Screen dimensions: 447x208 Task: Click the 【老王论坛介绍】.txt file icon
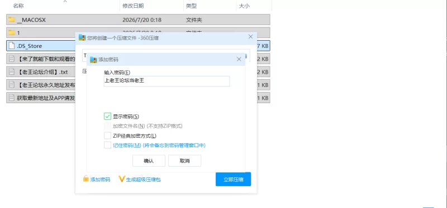pyautogui.click(x=11, y=72)
